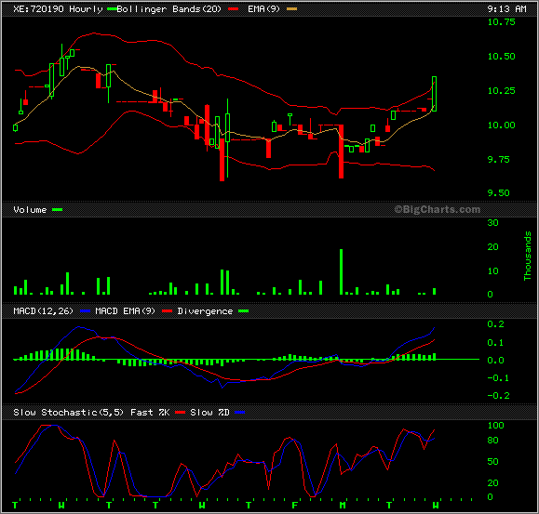Click the blue Slow %D legend swatch
Image resolution: width=539 pixels, height=514 pixels.
pos(239,413)
